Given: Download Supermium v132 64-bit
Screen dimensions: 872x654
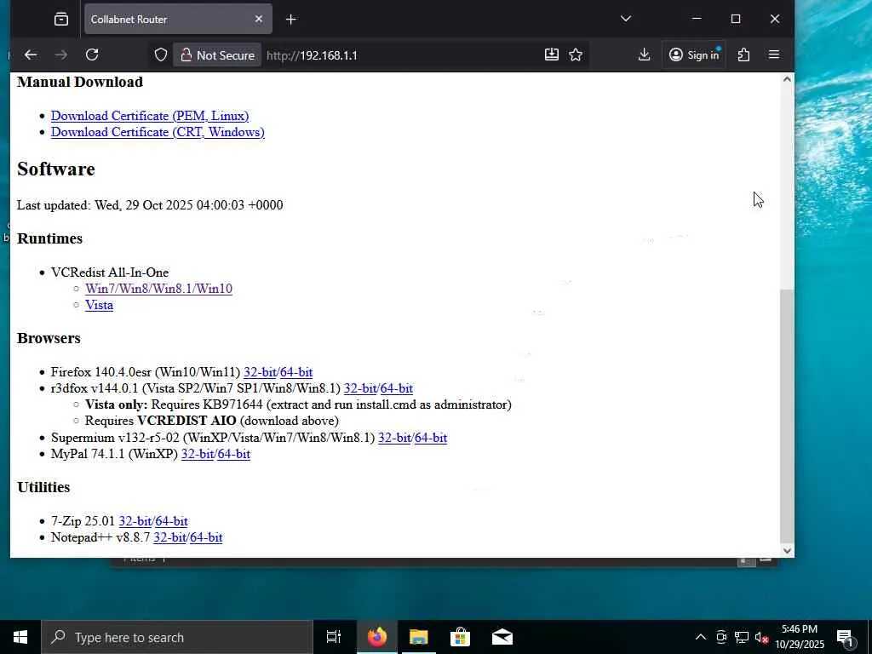Looking at the screenshot, I should 430,438.
